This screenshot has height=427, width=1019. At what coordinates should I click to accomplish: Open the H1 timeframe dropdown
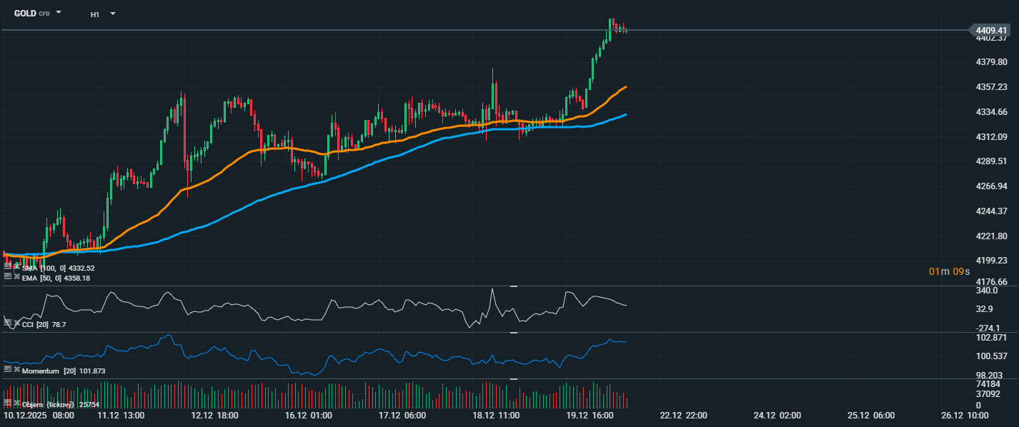click(x=112, y=14)
